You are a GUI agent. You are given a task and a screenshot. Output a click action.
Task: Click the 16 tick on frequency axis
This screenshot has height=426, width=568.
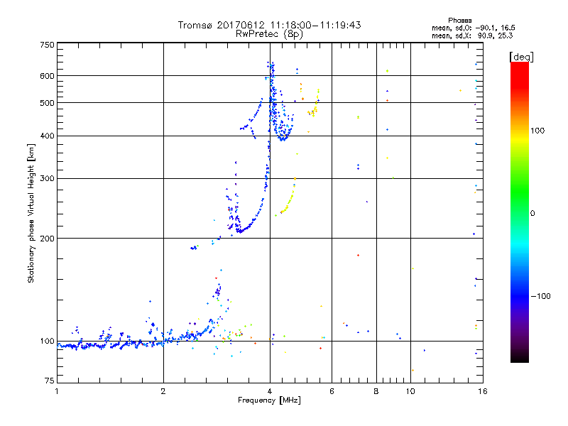pos(481,391)
